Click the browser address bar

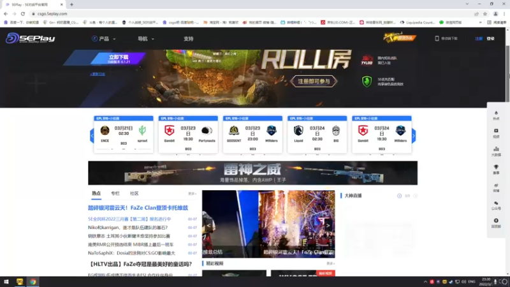(x=251, y=13)
